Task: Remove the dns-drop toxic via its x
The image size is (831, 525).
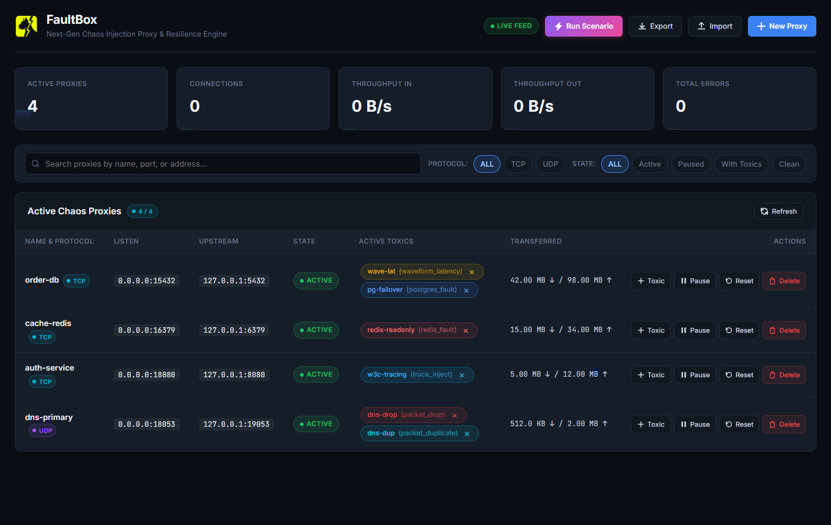Action: 455,415
